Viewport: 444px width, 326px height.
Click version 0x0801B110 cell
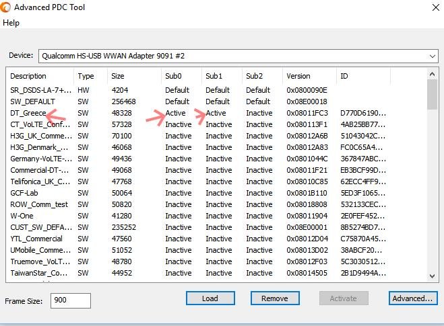pos(307,193)
